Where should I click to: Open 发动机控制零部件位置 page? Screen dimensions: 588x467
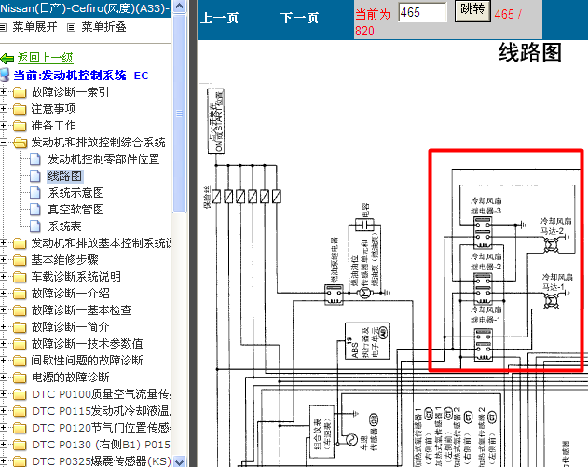pyautogui.click(x=103, y=159)
